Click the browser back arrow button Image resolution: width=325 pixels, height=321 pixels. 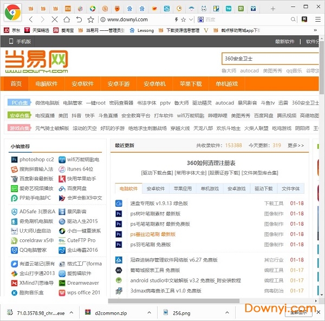[x=30, y=19]
